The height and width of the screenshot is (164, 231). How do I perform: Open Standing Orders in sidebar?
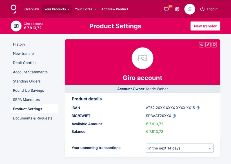[27, 81]
